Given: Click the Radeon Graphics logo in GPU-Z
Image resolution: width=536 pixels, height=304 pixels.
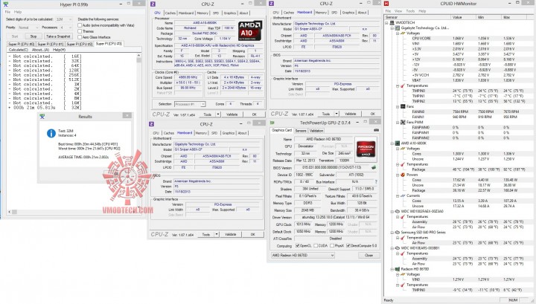Looking at the screenshot, I should pos(366,149).
